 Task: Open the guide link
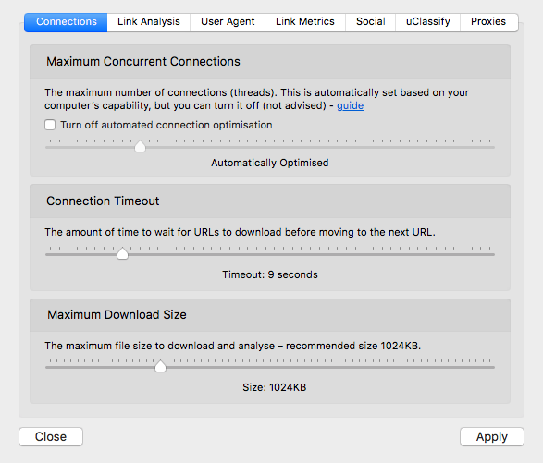(350, 105)
